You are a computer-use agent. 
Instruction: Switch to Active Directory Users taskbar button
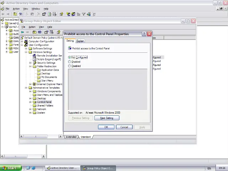(x=63, y=168)
